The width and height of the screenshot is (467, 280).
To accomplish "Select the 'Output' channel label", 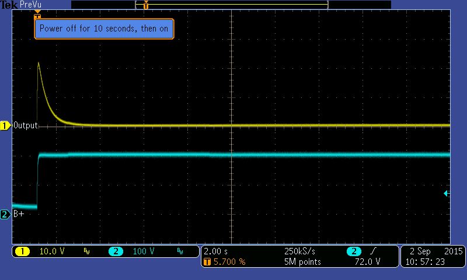I will tap(26, 125).
